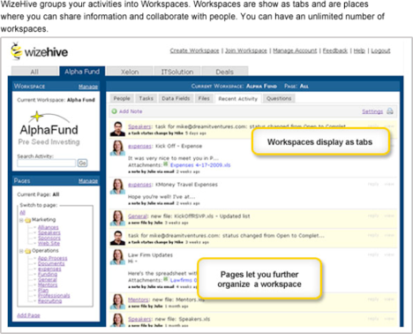
Task: Select the Tasks tab
Action: tap(146, 98)
